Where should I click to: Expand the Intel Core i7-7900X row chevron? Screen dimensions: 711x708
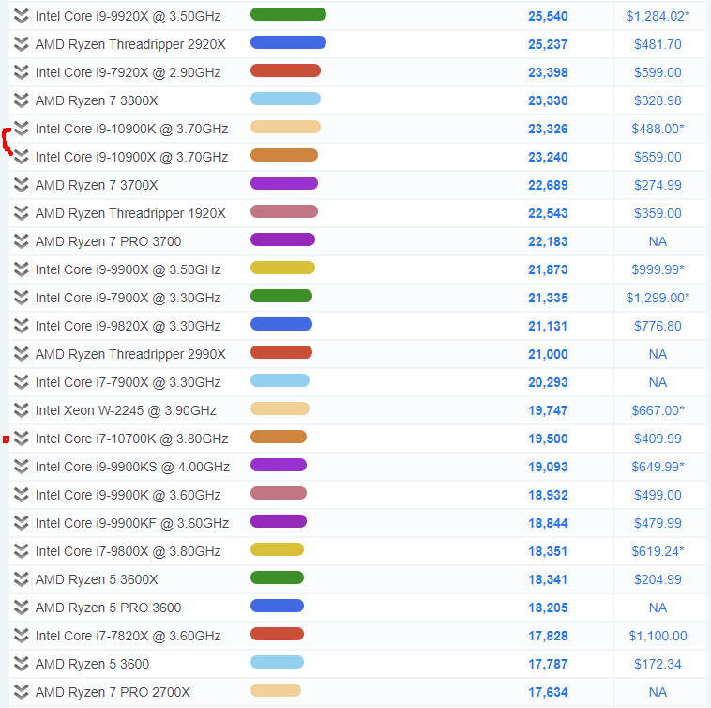point(21,381)
